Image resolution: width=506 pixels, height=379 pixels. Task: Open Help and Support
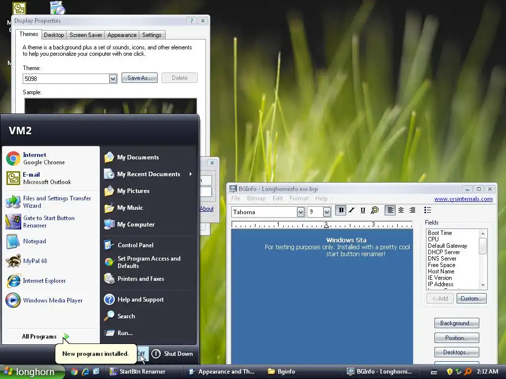148,300
